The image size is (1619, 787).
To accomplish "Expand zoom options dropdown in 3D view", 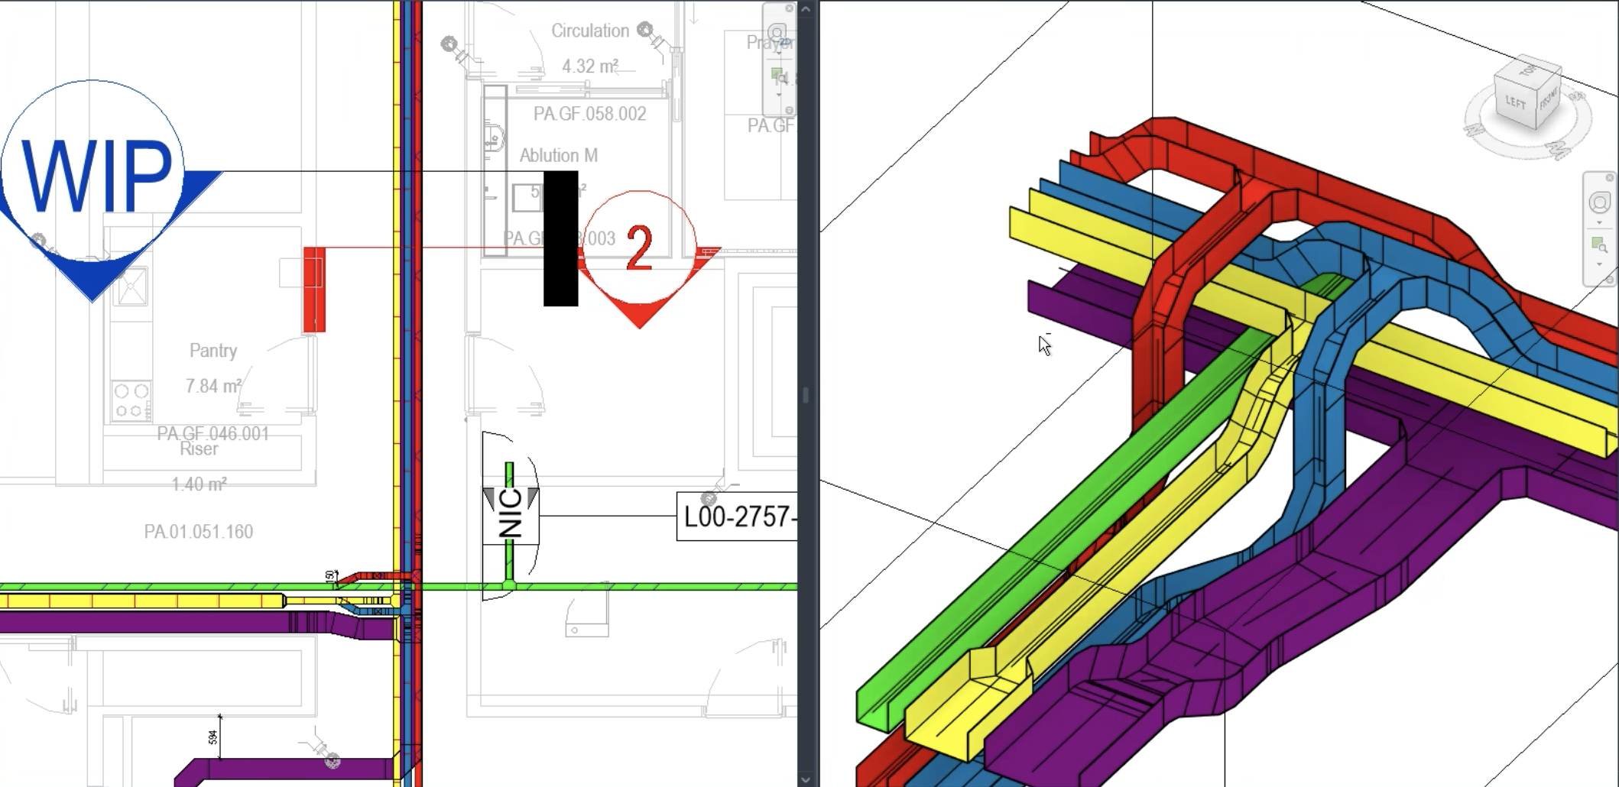I will click(x=1599, y=264).
